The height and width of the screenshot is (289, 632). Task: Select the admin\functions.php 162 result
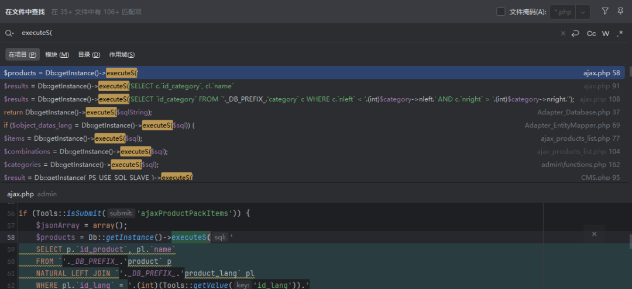(x=312, y=165)
